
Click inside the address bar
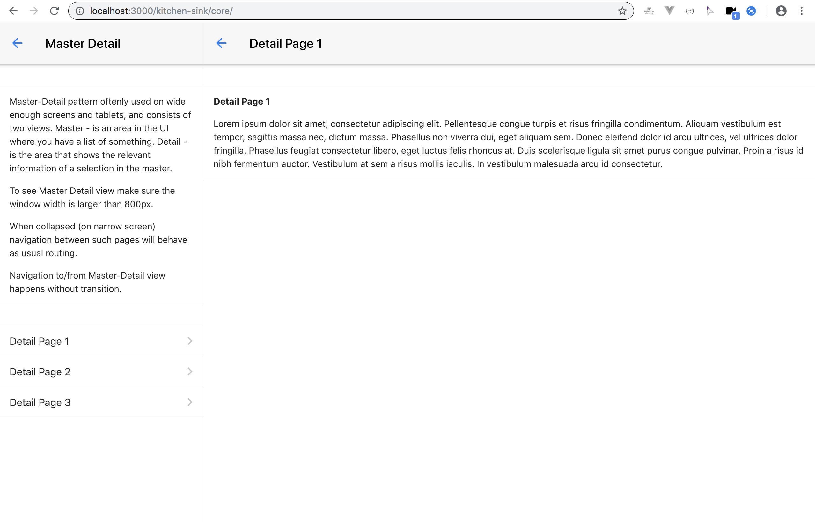[305, 11]
